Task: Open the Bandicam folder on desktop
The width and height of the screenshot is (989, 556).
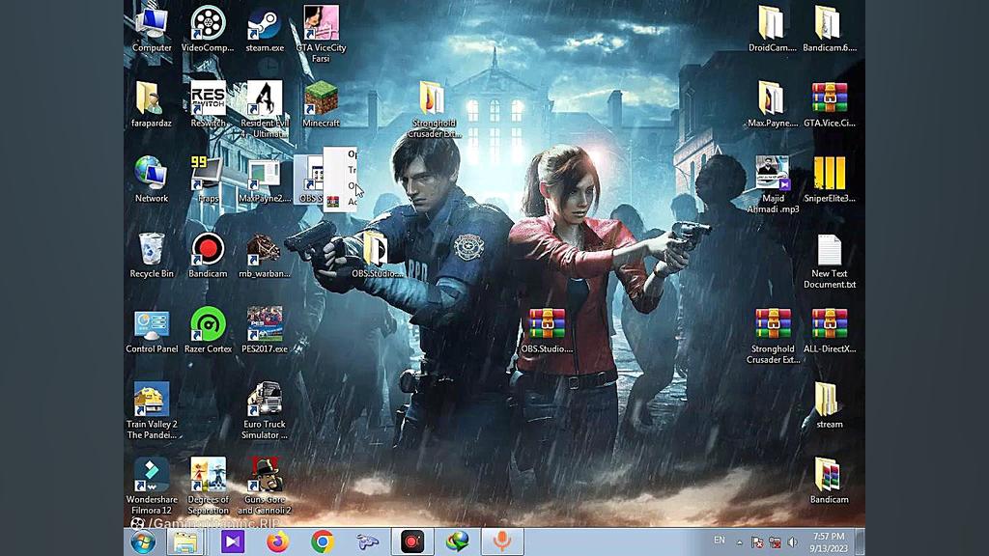Action: pyautogui.click(x=830, y=481)
